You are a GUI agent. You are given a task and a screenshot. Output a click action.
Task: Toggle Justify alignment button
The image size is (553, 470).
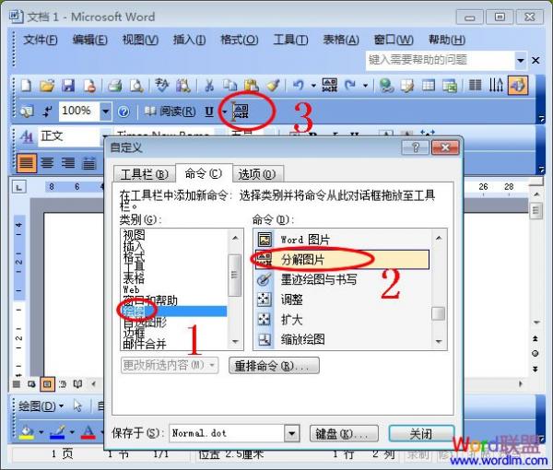(x=27, y=163)
